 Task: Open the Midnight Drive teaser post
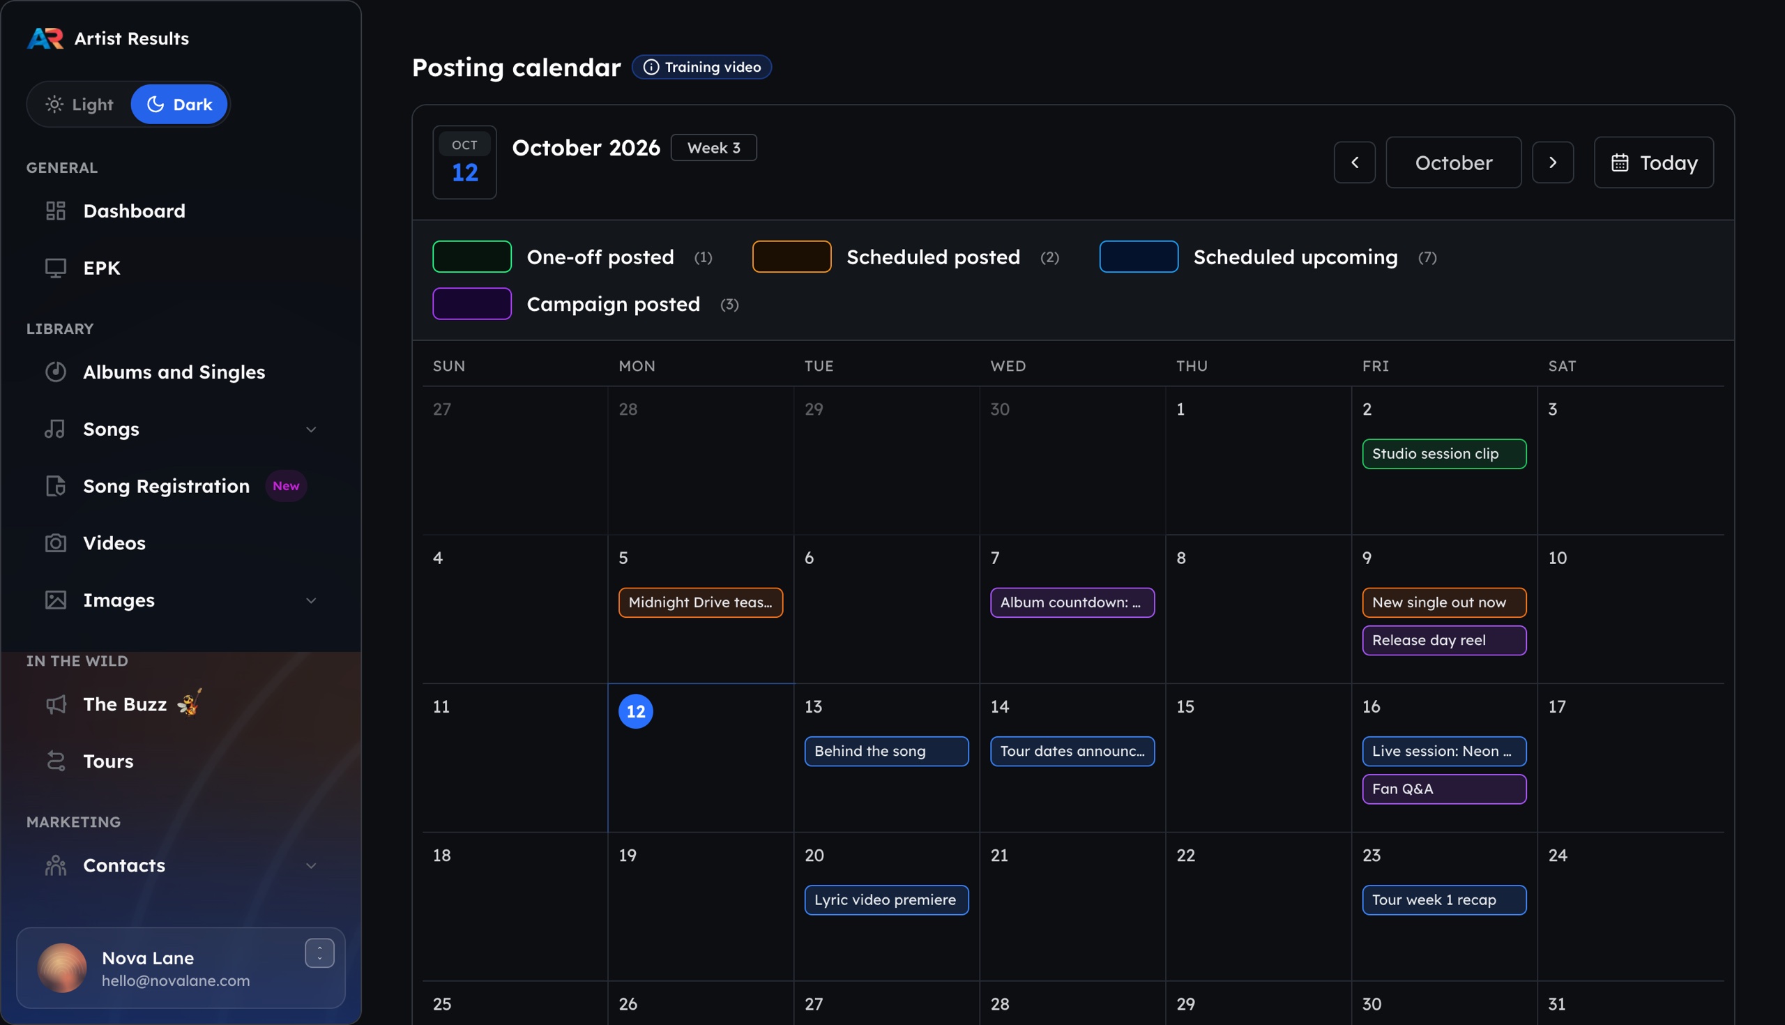tap(700, 602)
